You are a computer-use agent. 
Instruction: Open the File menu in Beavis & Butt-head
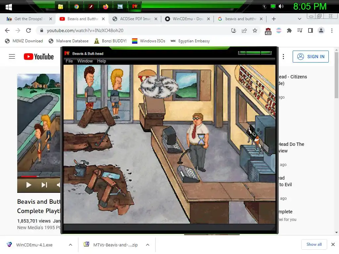click(x=69, y=61)
